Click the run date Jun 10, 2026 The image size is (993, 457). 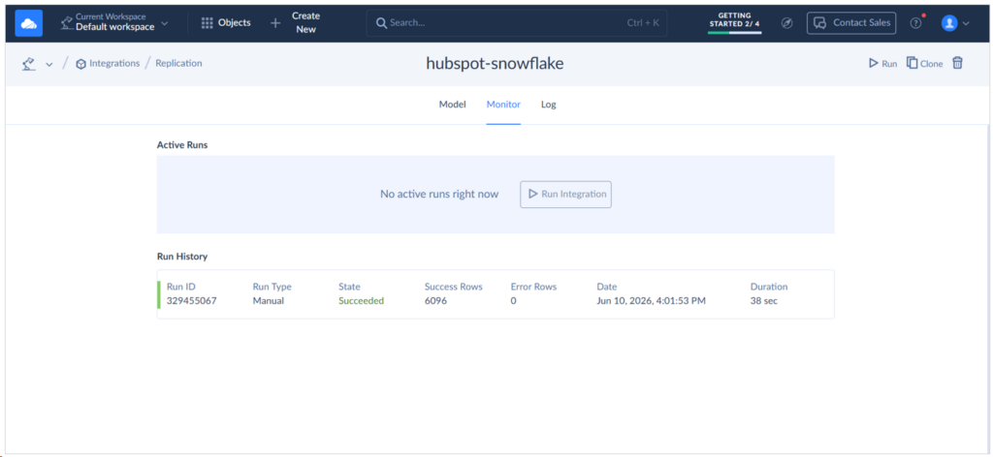click(651, 301)
